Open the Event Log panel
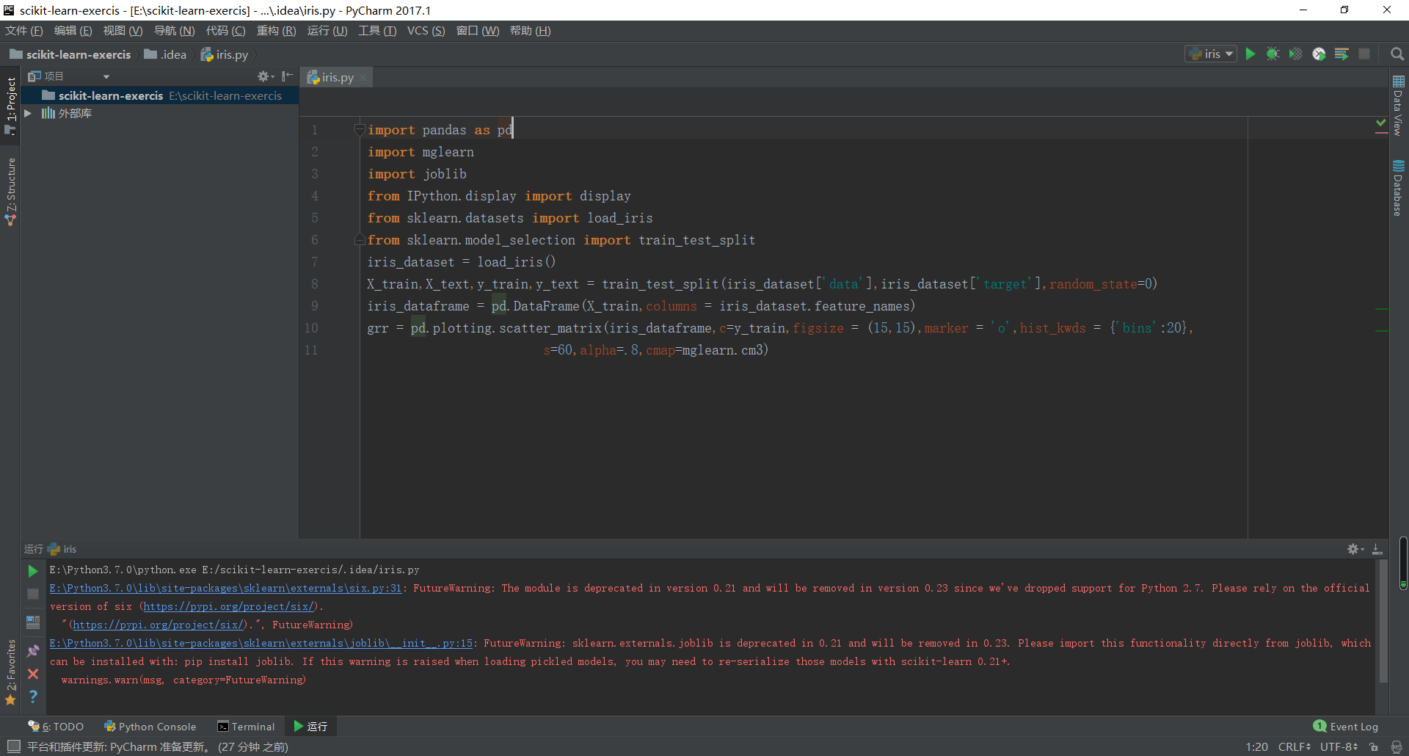Screen dimensions: 1409x756 coord(1346,727)
